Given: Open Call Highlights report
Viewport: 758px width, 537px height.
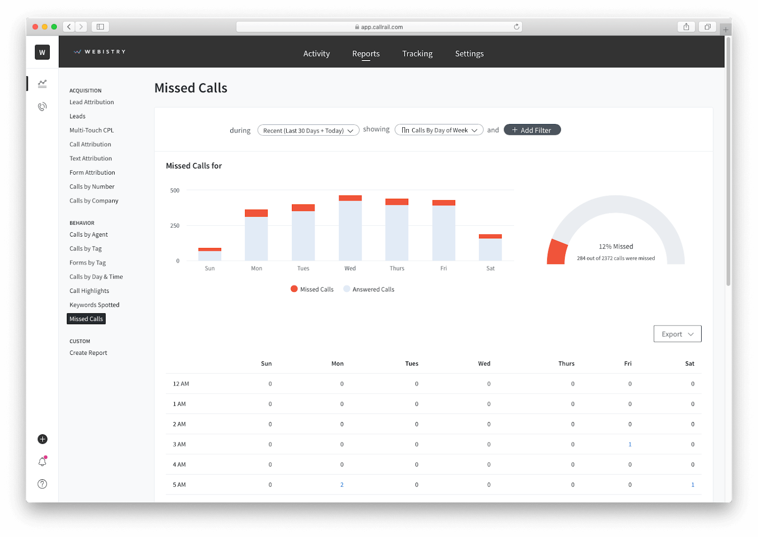Looking at the screenshot, I should coord(89,291).
